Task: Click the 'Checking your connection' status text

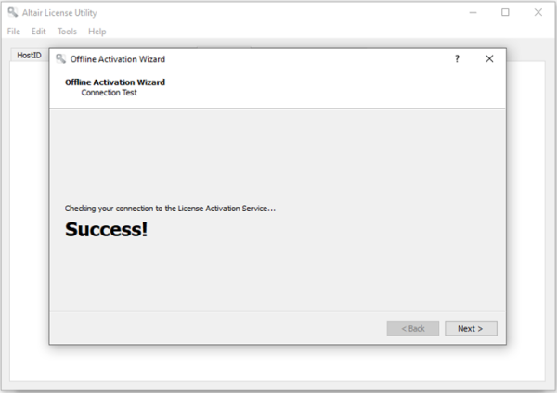Action: pos(170,209)
